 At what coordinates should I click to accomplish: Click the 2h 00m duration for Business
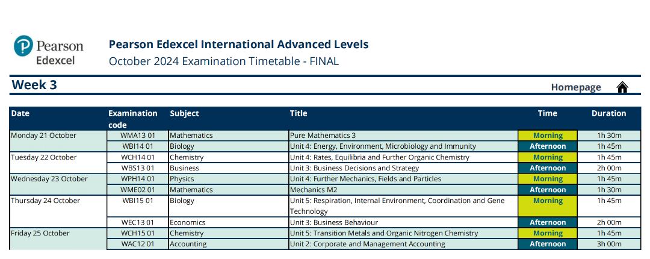(x=609, y=168)
